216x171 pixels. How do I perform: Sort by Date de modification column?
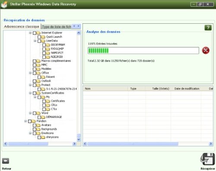pyautogui.click(x=186, y=89)
